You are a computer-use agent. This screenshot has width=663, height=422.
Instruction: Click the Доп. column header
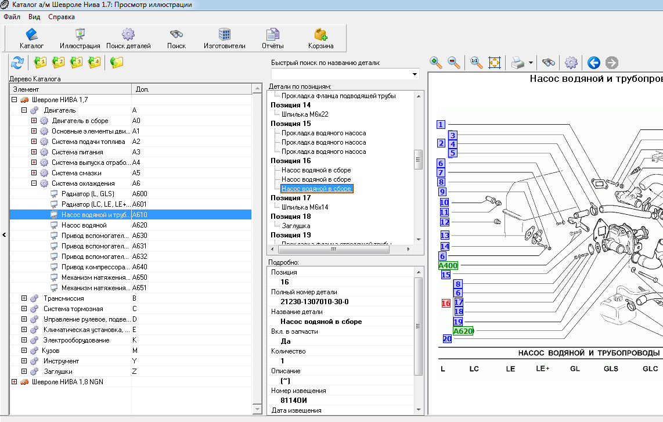click(191, 89)
